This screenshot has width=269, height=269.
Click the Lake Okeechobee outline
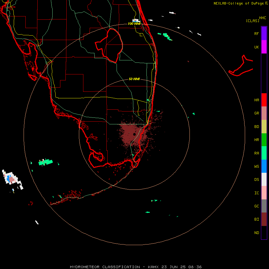point(109,45)
